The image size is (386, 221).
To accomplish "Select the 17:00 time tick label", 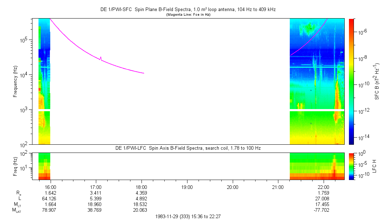I will [96, 187].
